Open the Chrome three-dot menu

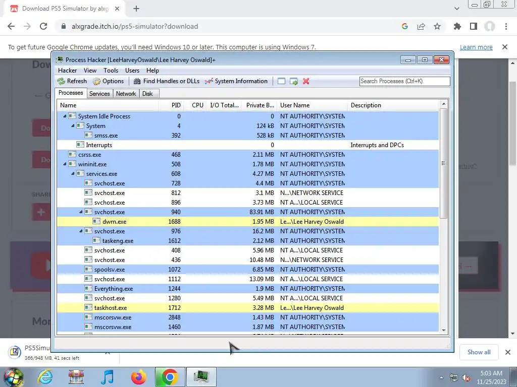click(506, 26)
